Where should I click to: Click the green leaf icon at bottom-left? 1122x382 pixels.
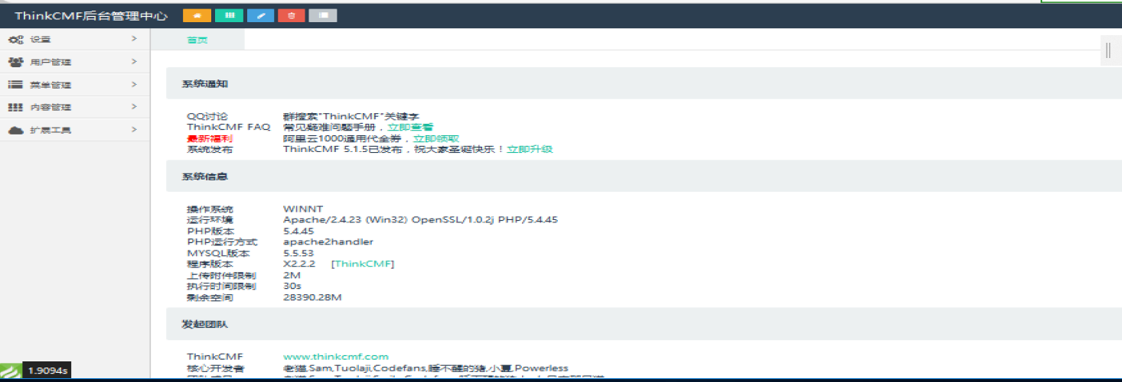9,371
